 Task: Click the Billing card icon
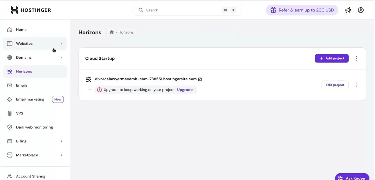click(10, 141)
